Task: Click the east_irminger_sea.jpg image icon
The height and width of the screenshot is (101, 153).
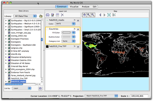Action: [9, 33]
